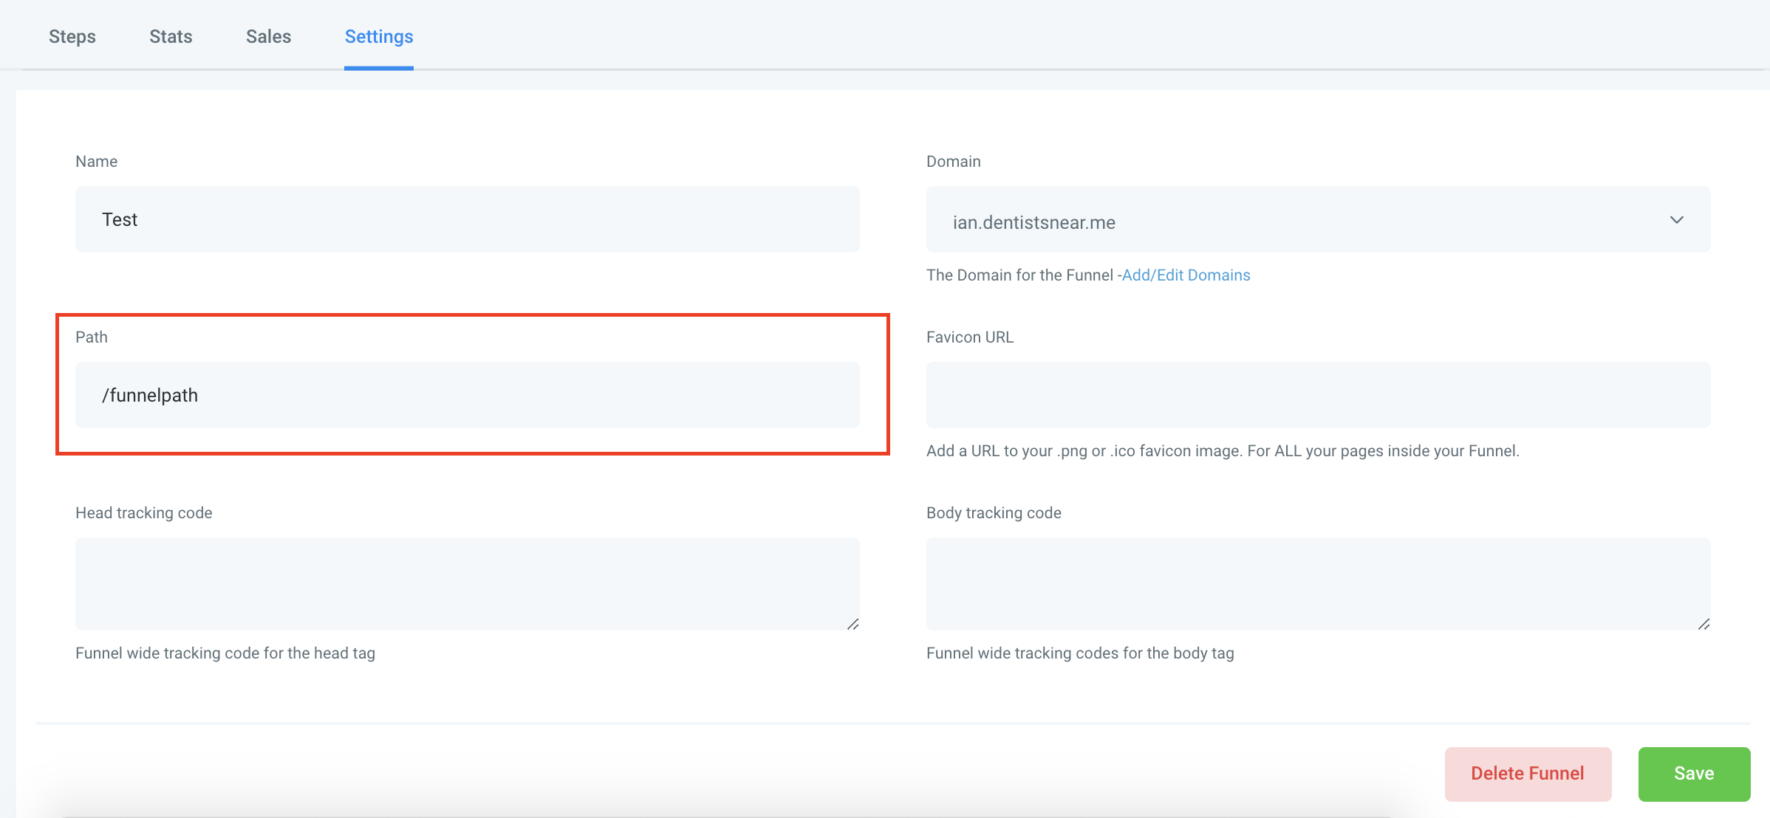Click the green Save button

pyautogui.click(x=1693, y=773)
